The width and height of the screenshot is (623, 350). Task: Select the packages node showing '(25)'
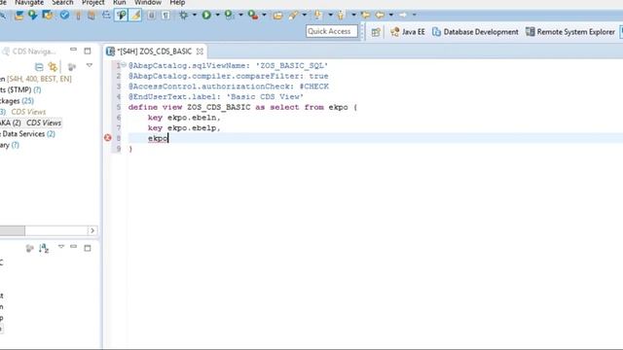pyautogui.click(x=18, y=101)
